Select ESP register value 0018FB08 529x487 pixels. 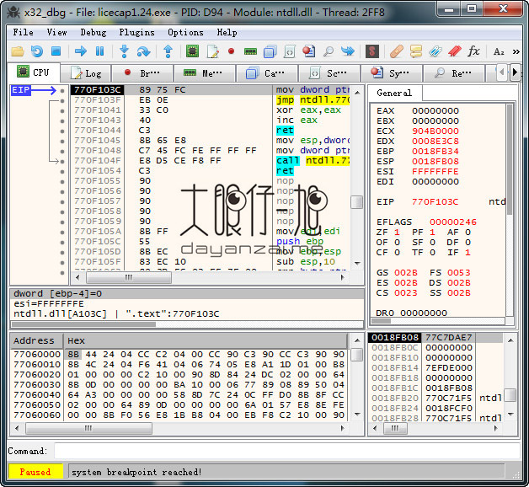click(435, 161)
